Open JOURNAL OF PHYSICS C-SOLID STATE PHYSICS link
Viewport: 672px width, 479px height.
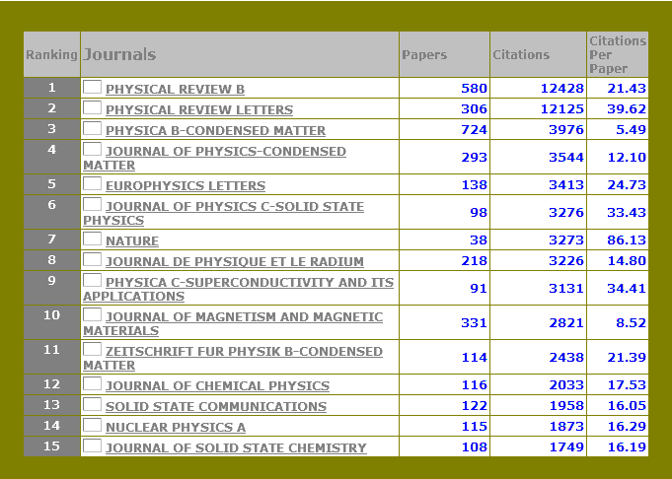223,213
